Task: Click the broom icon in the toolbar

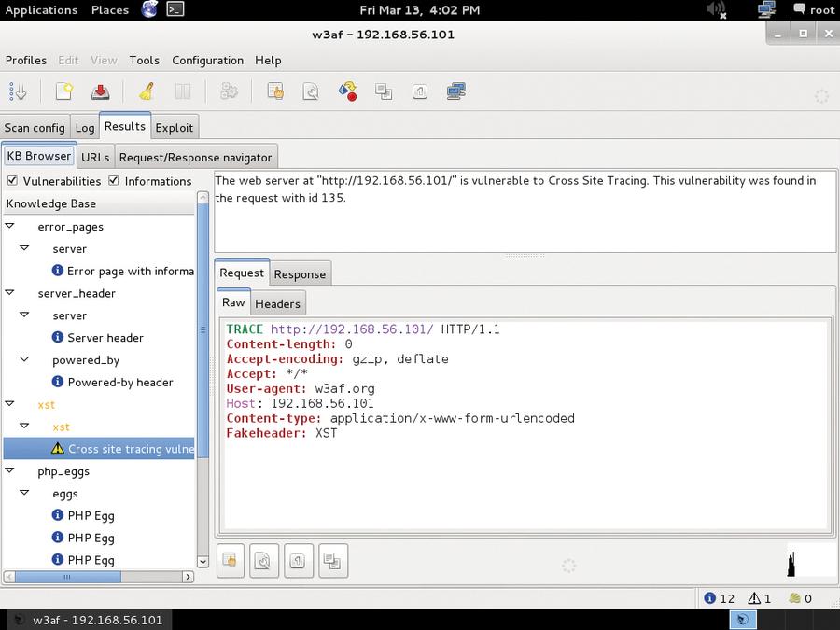Action: point(147,91)
